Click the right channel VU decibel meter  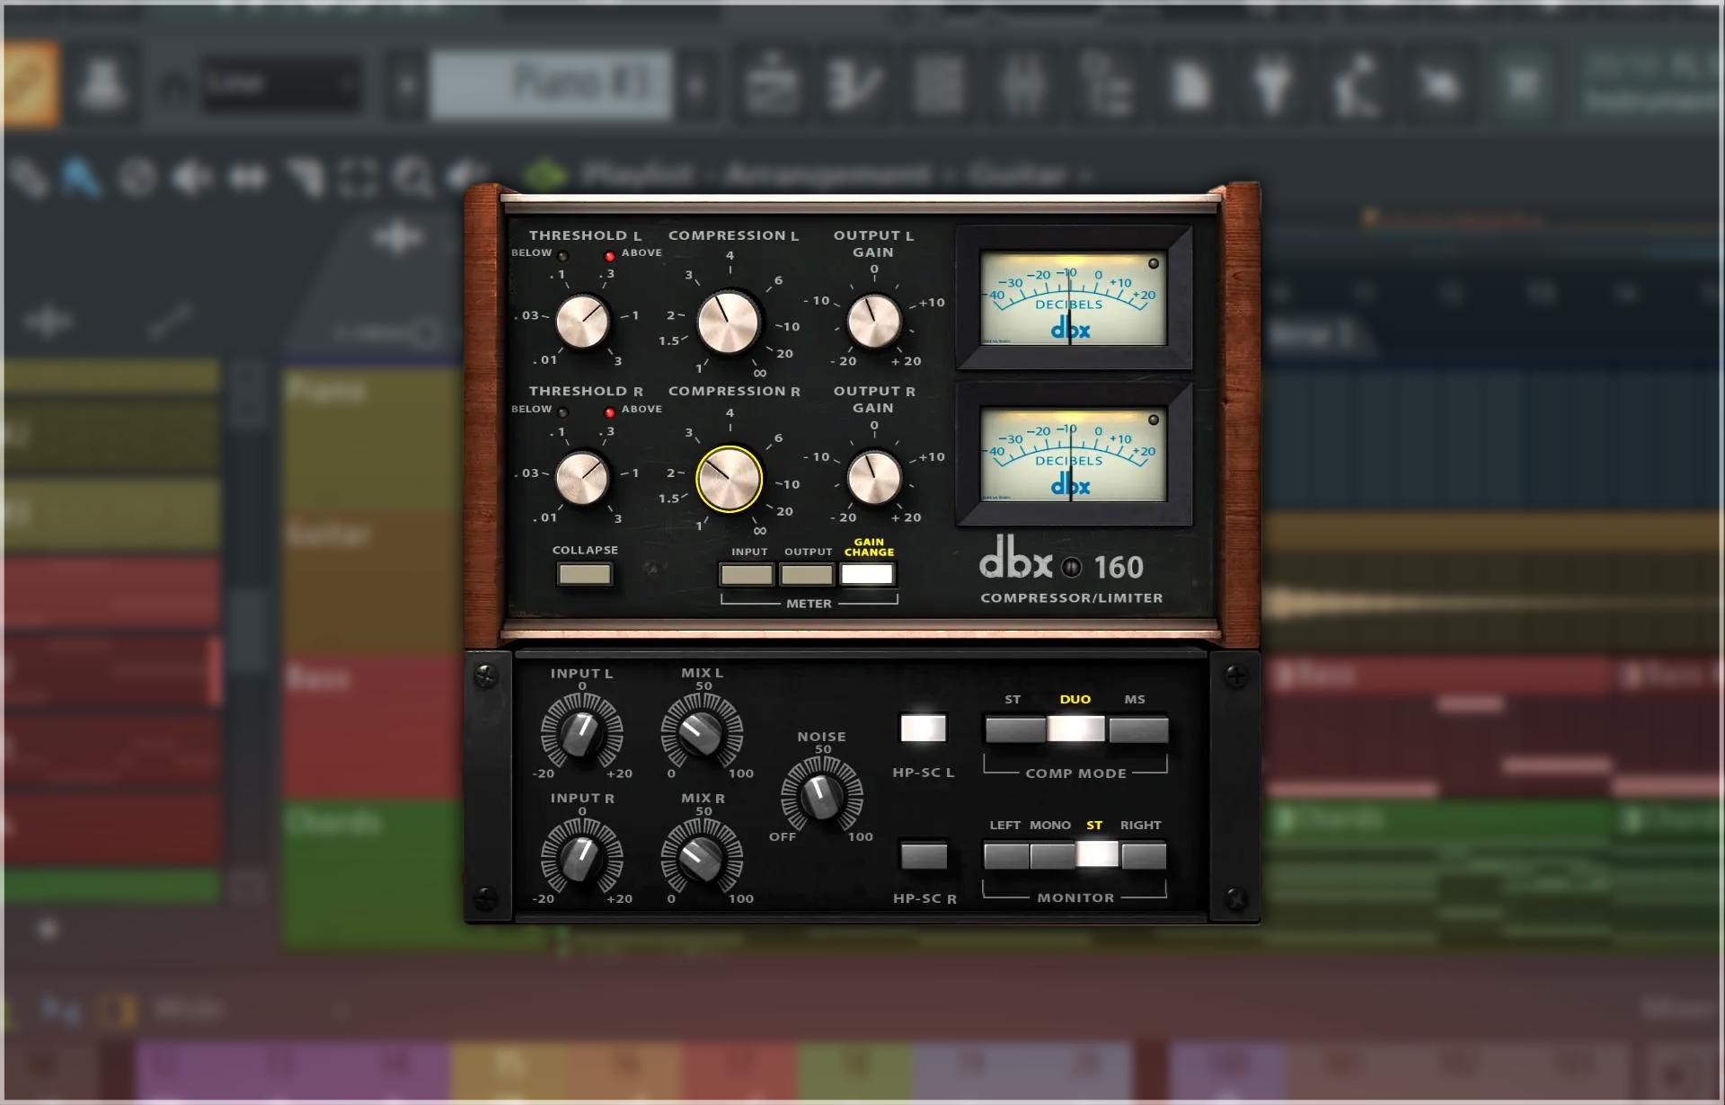coord(1074,455)
